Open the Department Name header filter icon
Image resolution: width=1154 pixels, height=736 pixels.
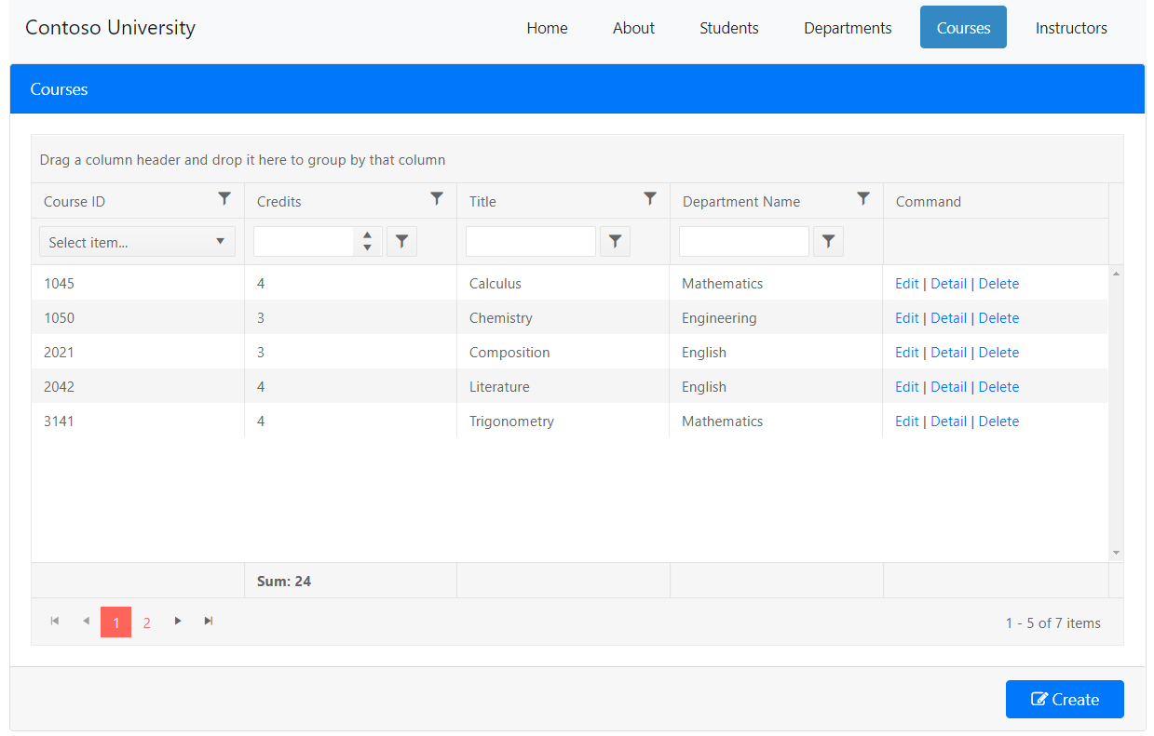point(863,198)
